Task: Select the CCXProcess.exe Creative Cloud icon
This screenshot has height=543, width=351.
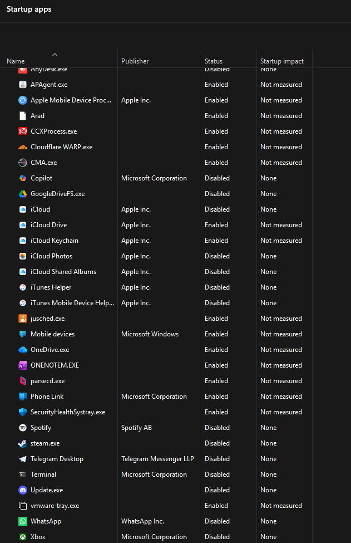Action: [x=23, y=131]
